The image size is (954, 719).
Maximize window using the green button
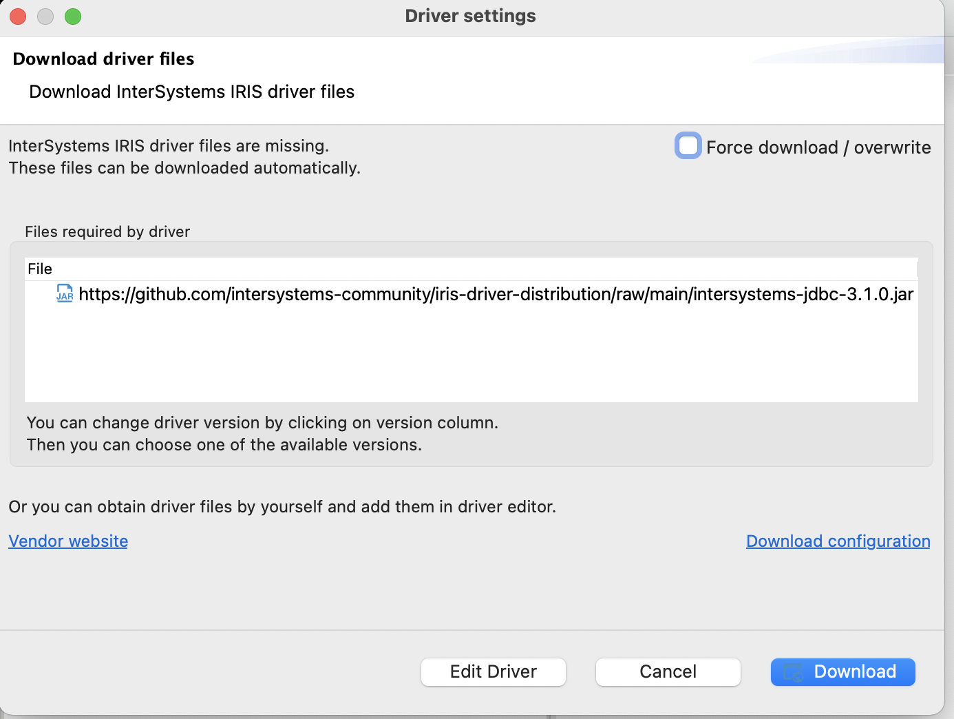[73, 17]
